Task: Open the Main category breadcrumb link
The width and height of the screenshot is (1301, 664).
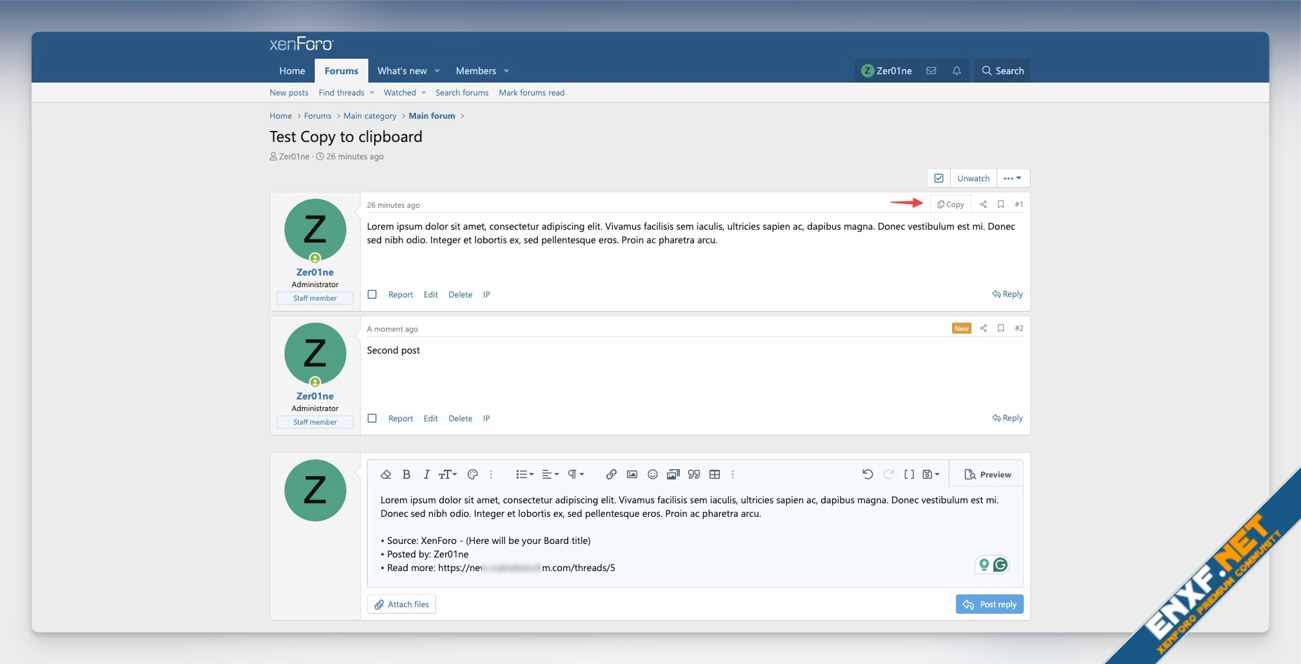Action: click(x=370, y=116)
